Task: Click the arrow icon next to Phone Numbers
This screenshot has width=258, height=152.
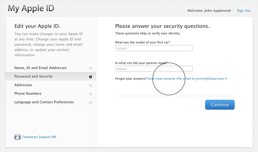Action: coord(91,94)
